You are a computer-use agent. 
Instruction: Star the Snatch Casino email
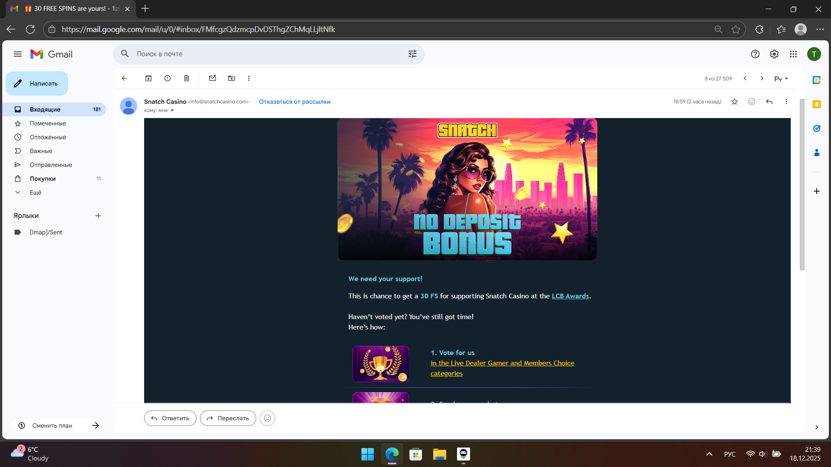coord(734,102)
